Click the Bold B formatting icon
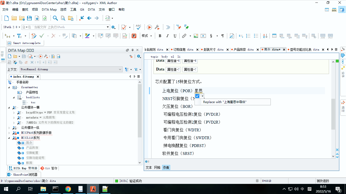This screenshot has width=346, height=194. point(160,36)
